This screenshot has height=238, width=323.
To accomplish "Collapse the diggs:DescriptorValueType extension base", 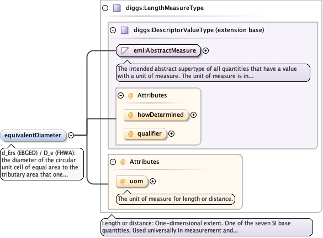I will point(113,30).
